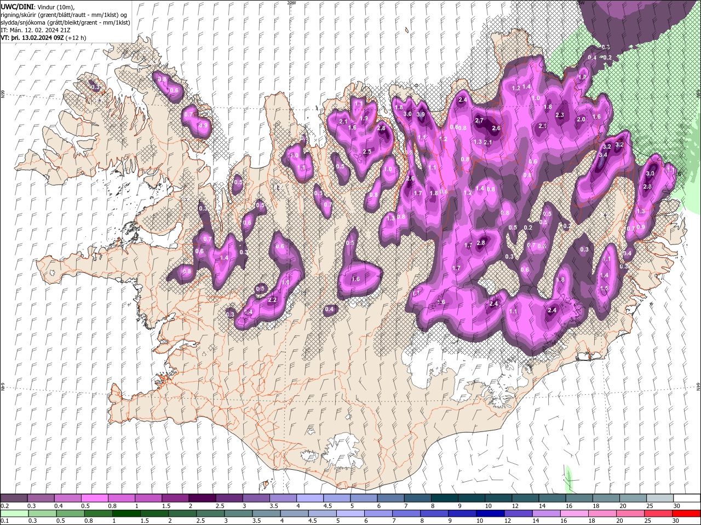Click the light pink 16–18 rain legend swatch

pyautogui.click(x=574, y=514)
